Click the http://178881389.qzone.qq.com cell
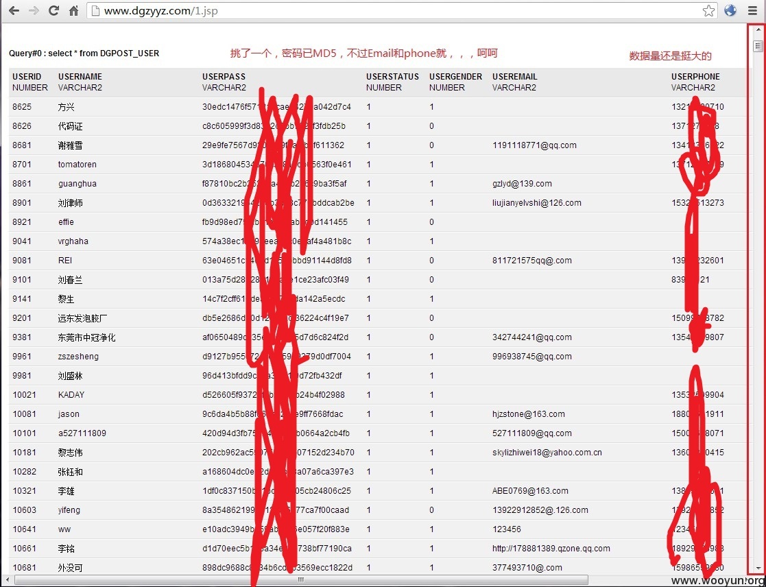The image size is (766, 587). tap(551, 549)
